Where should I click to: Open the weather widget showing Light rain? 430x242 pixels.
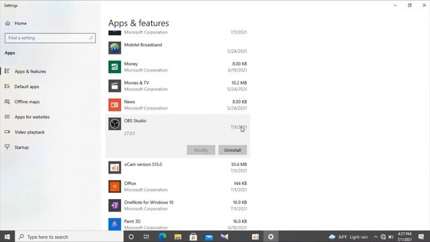point(348,237)
